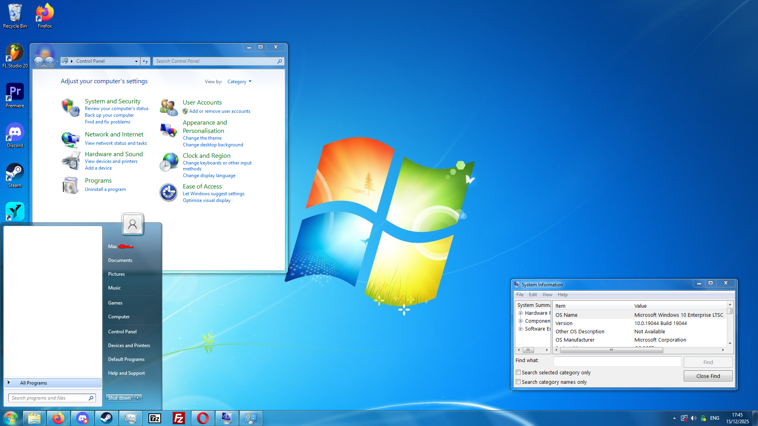Expand All Programs in Start menu
The height and width of the screenshot is (426, 758).
tap(34, 383)
